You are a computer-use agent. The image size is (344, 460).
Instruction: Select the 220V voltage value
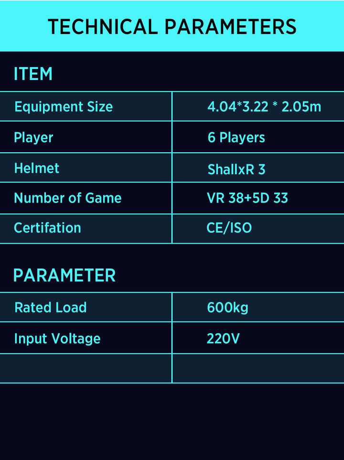pyautogui.click(x=223, y=338)
